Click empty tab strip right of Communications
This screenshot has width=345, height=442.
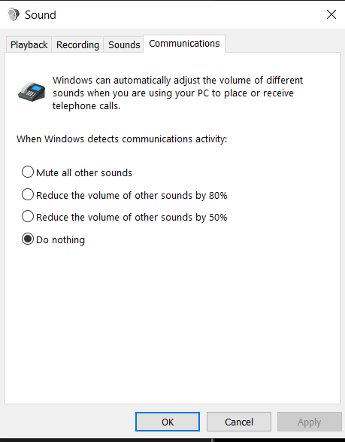[283, 44]
